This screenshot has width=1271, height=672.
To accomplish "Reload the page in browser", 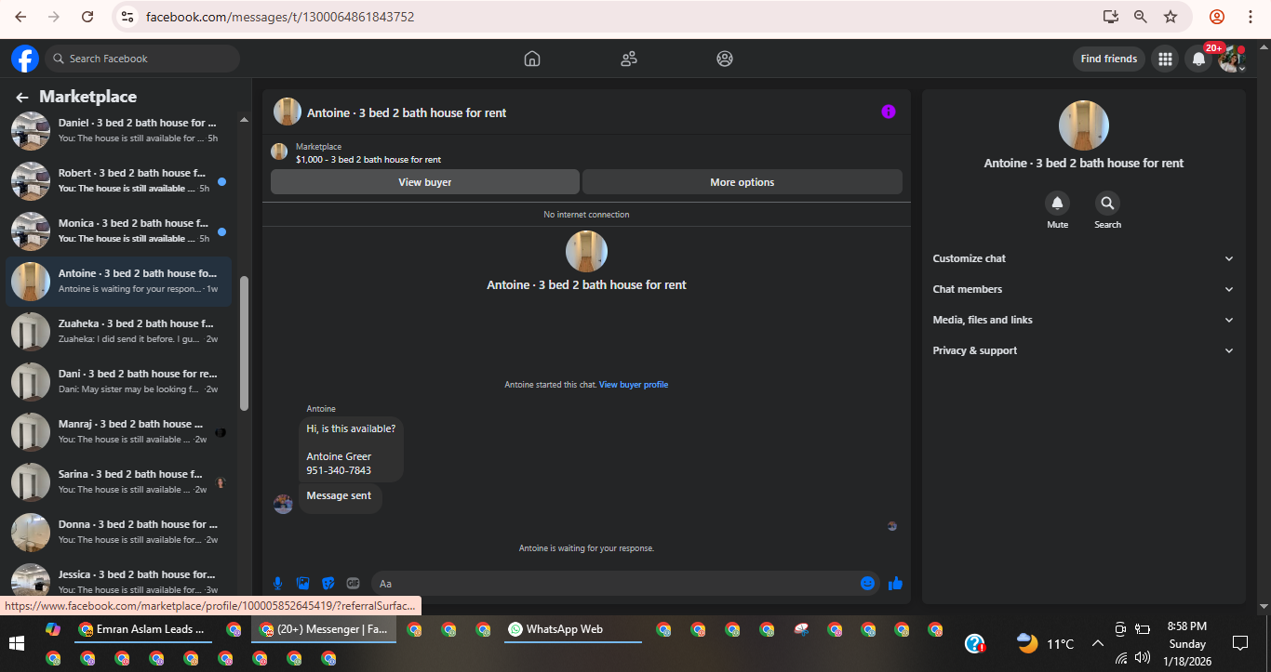I will tap(87, 17).
